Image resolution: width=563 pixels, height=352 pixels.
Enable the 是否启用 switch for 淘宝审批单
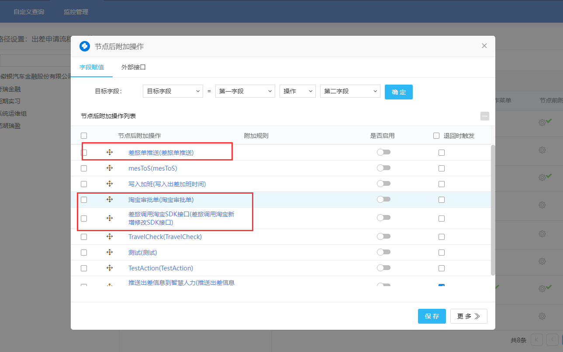(x=383, y=199)
